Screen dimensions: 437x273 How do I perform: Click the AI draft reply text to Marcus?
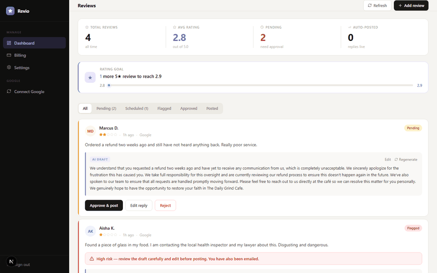coord(253,178)
